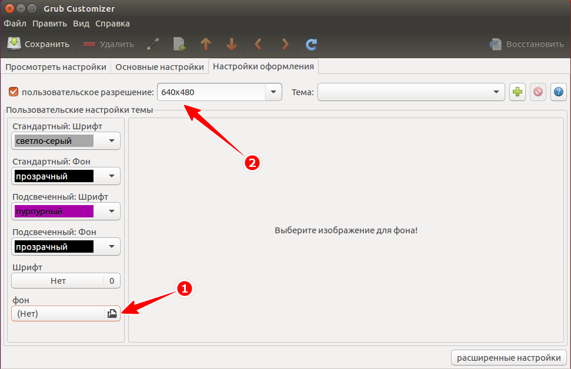
Task: Open the Править menu
Action: [49, 24]
